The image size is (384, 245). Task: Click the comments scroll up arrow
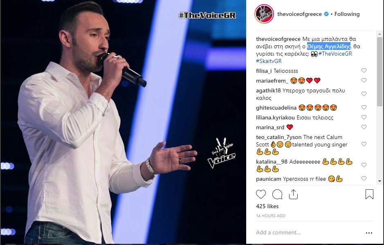pyautogui.click(x=380, y=34)
